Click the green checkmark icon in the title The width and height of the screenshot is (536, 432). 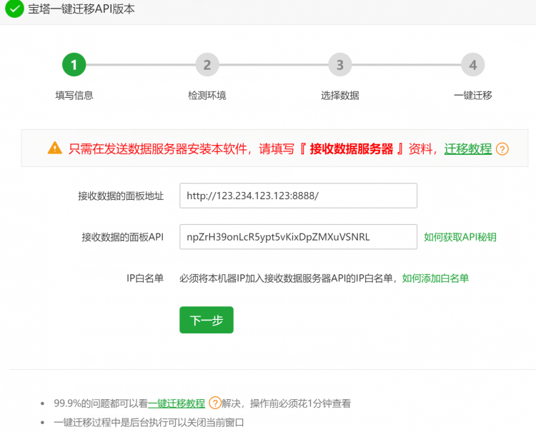click(x=14, y=10)
